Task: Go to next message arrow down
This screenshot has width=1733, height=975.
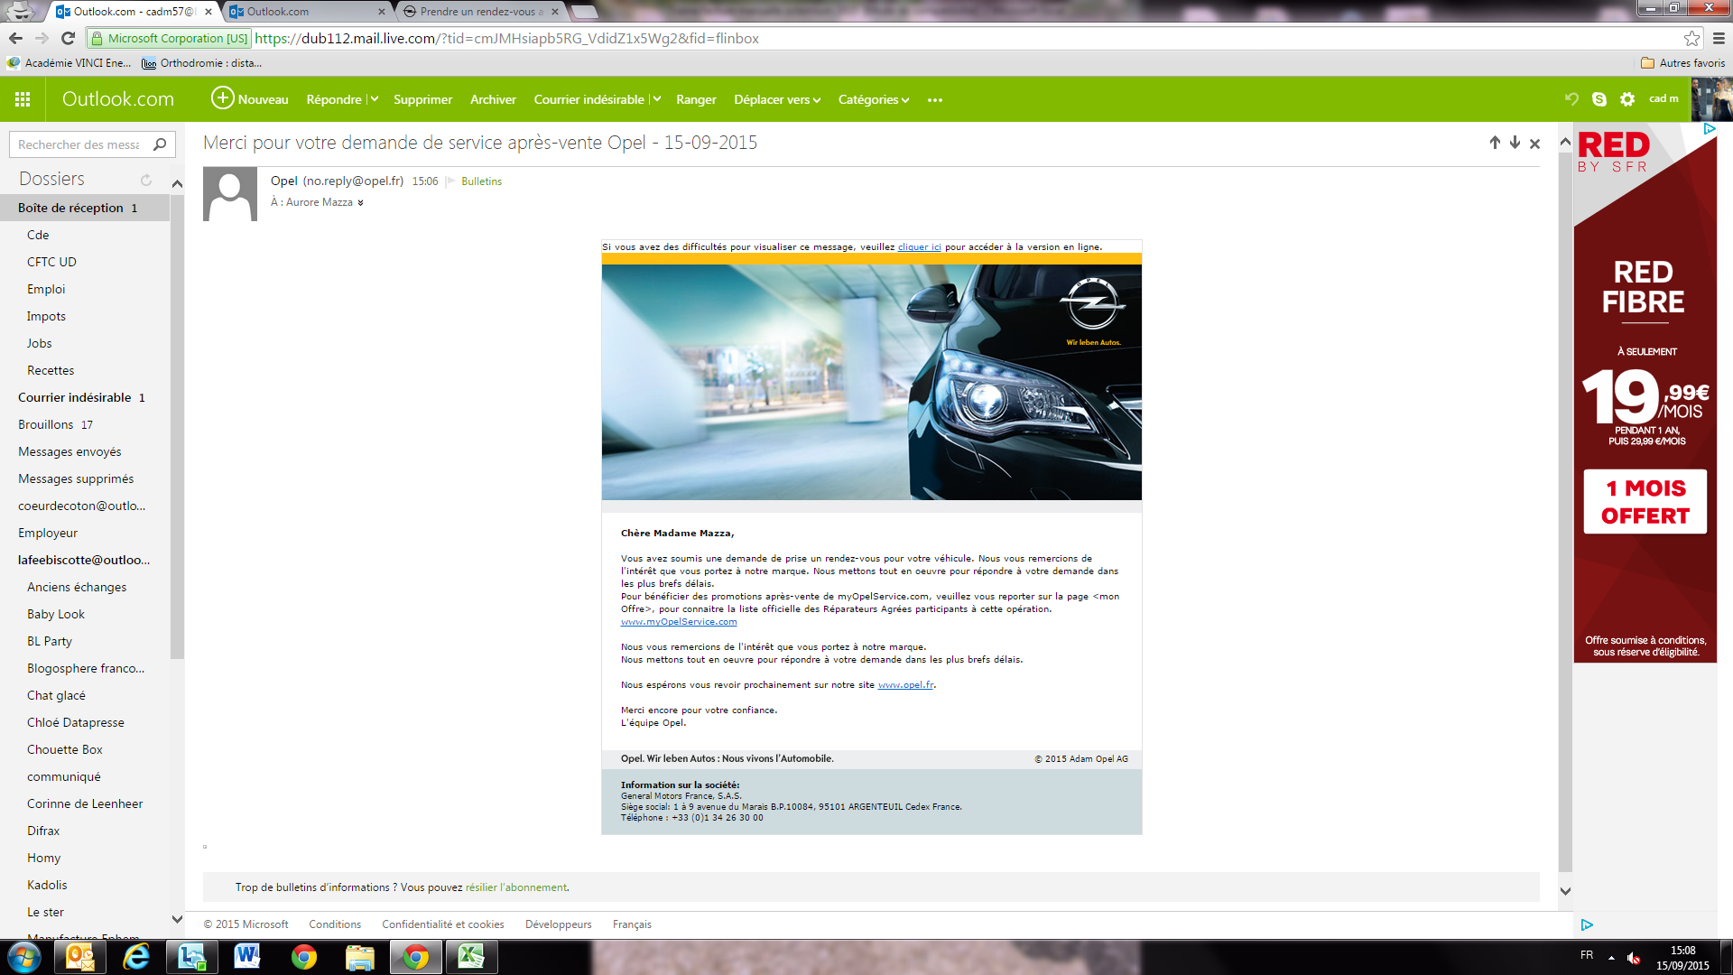Action: coord(1515,143)
